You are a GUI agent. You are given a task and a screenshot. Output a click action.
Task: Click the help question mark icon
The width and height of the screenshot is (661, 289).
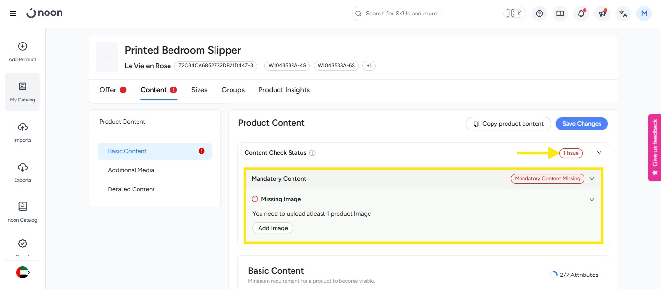[539, 14]
